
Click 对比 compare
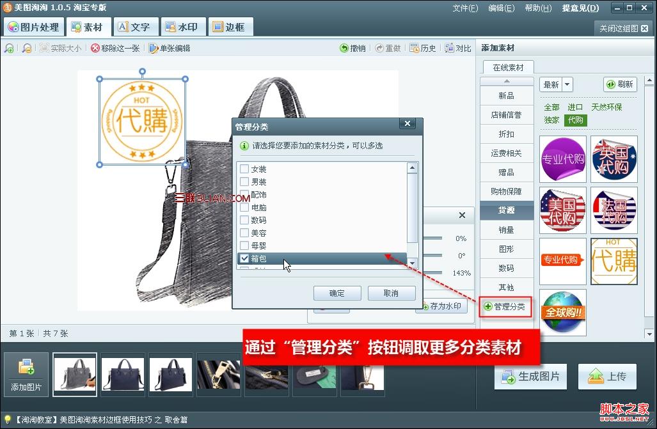click(458, 48)
